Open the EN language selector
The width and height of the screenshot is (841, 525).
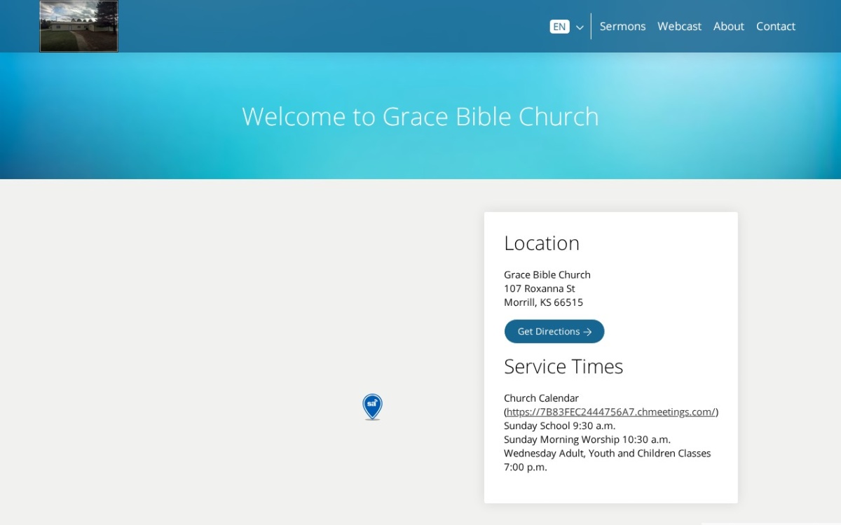[559, 27]
